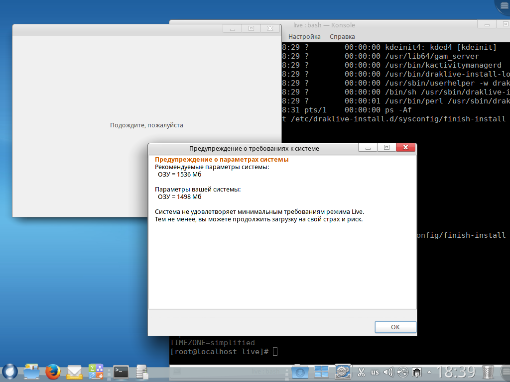Open the mail client envelope icon
This screenshot has width=510, height=382.
75,372
